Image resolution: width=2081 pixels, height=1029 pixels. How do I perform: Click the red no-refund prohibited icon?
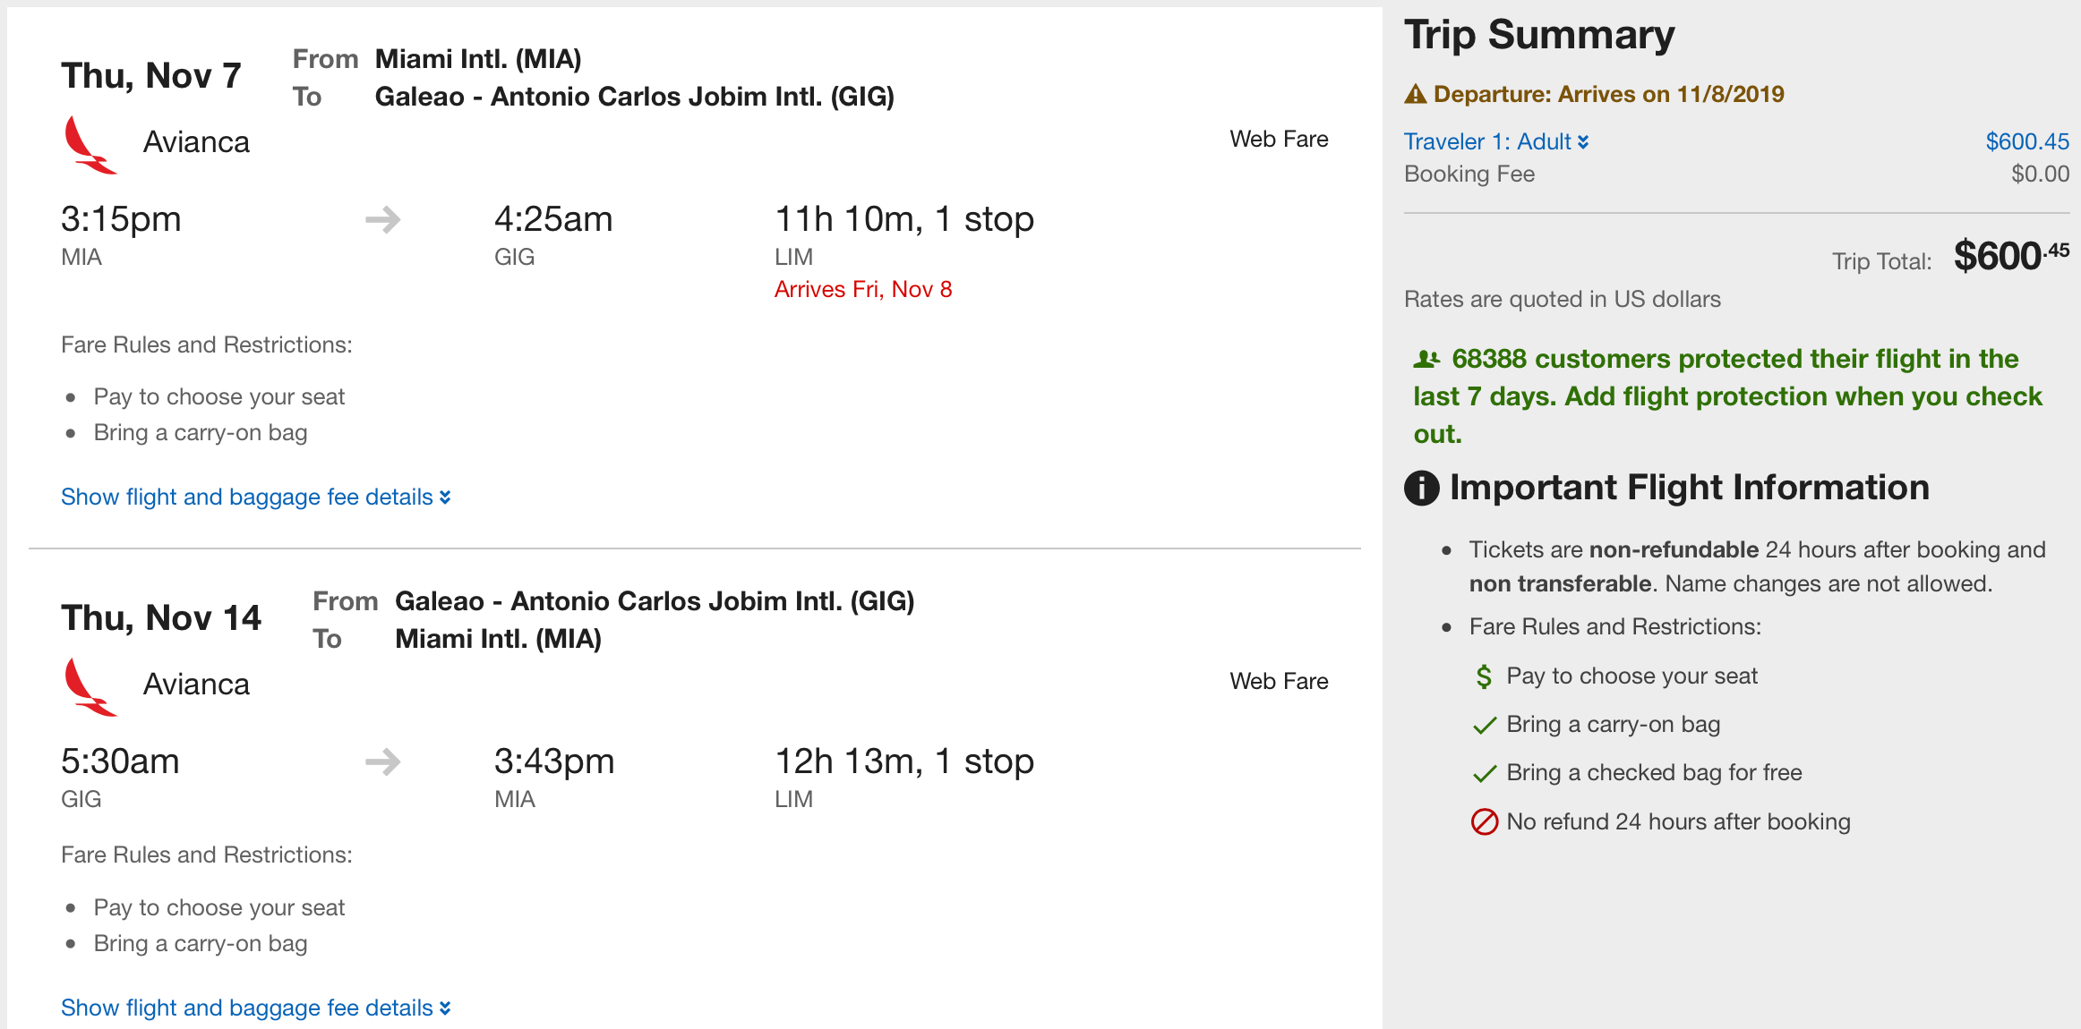1484,821
